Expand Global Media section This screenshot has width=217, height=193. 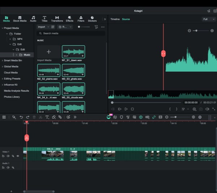[3, 67]
